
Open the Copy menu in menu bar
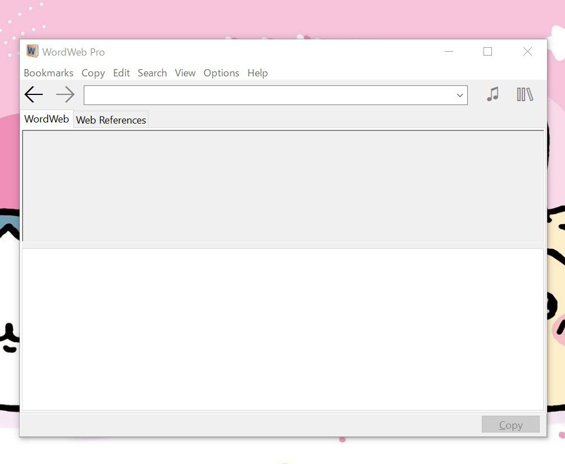(x=93, y=73)
